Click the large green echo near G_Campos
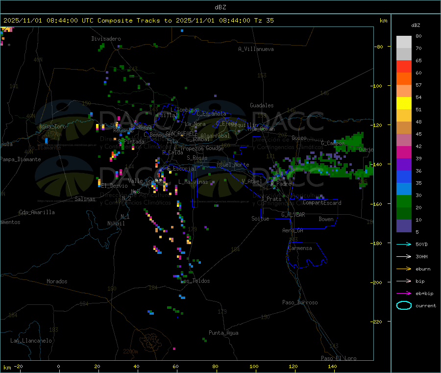This screenshot has height=373, width=441. (350, 142)
